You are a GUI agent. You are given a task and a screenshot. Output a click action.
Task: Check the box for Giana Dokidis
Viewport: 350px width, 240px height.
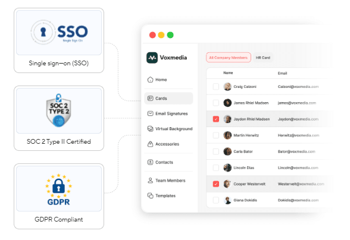point(216,200)
